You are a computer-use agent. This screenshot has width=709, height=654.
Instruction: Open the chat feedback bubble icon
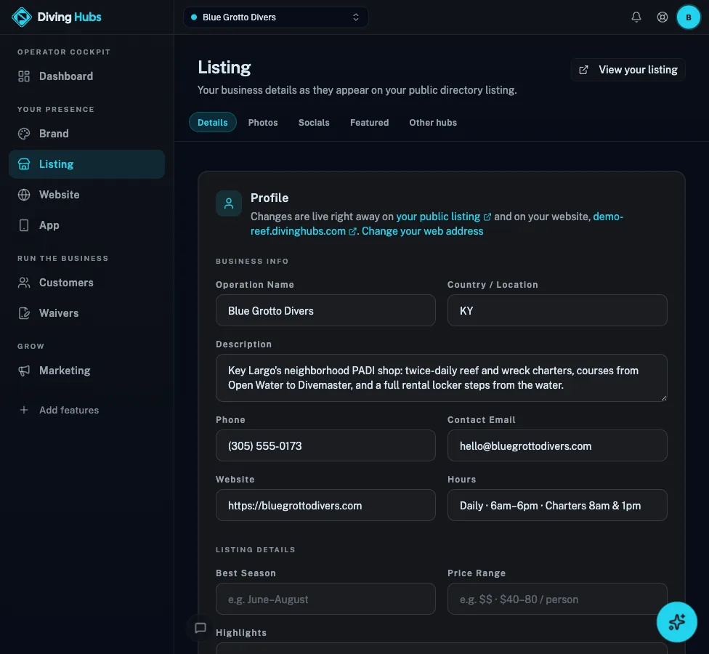(200, 628)
